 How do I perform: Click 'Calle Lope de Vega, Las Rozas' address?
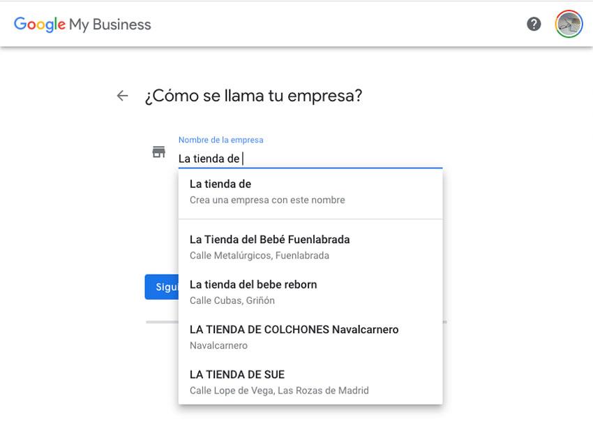coord(279,391)
